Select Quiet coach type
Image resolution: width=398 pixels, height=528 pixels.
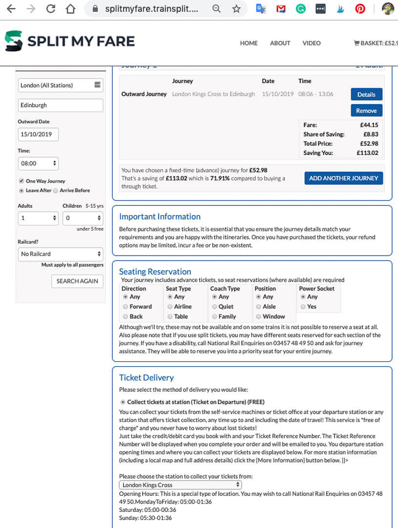214,307
